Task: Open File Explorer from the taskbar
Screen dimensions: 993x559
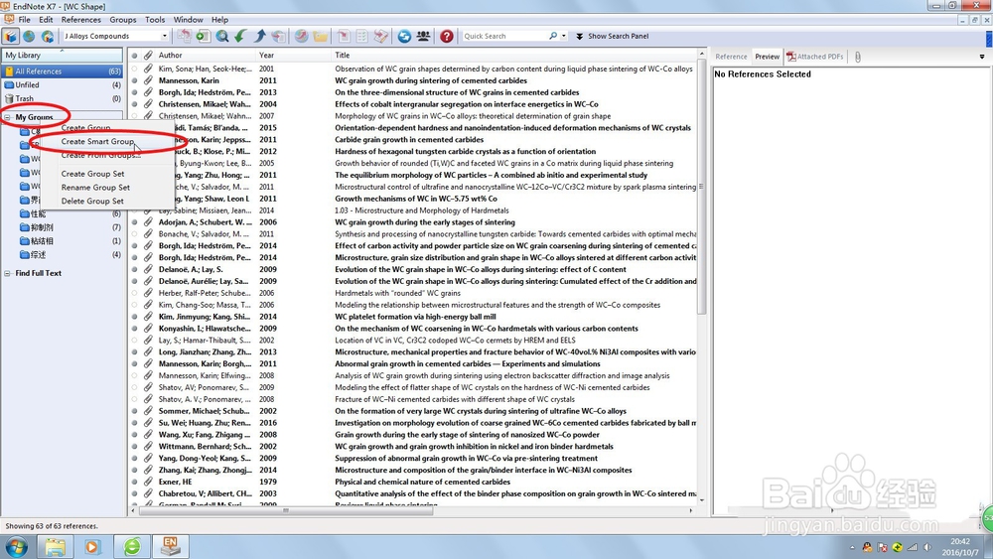Action: pos(55,546)
